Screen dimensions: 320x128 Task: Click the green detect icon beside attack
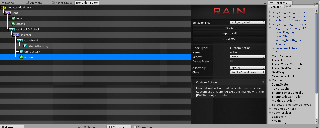(13, 24)
